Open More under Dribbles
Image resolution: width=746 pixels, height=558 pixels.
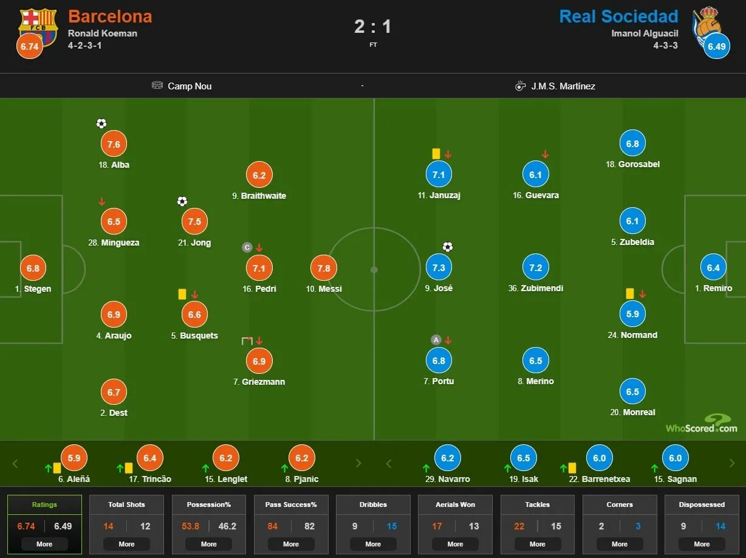click(373, 544)
